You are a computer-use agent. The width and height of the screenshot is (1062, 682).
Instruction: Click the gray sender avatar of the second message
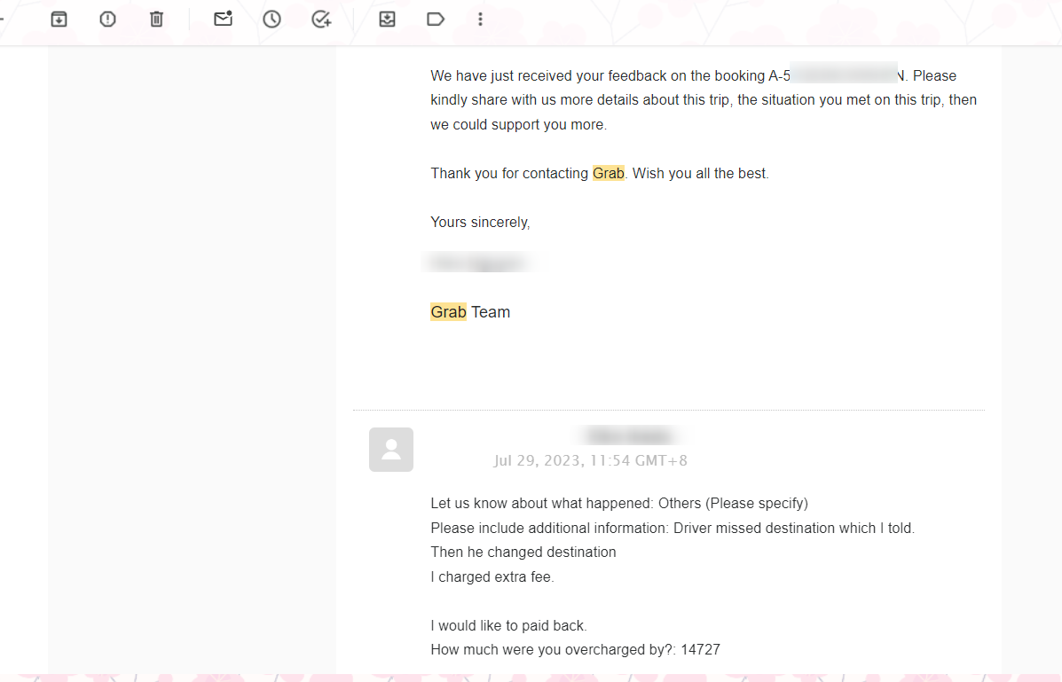click(391, 450)
